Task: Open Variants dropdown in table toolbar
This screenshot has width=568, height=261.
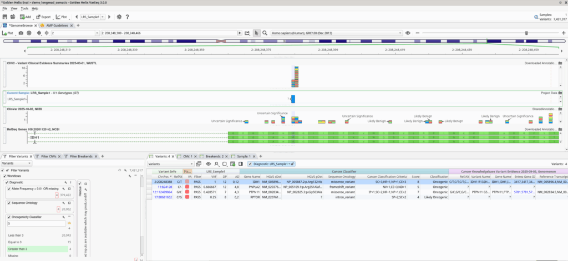Action: (x=171, y=164)
